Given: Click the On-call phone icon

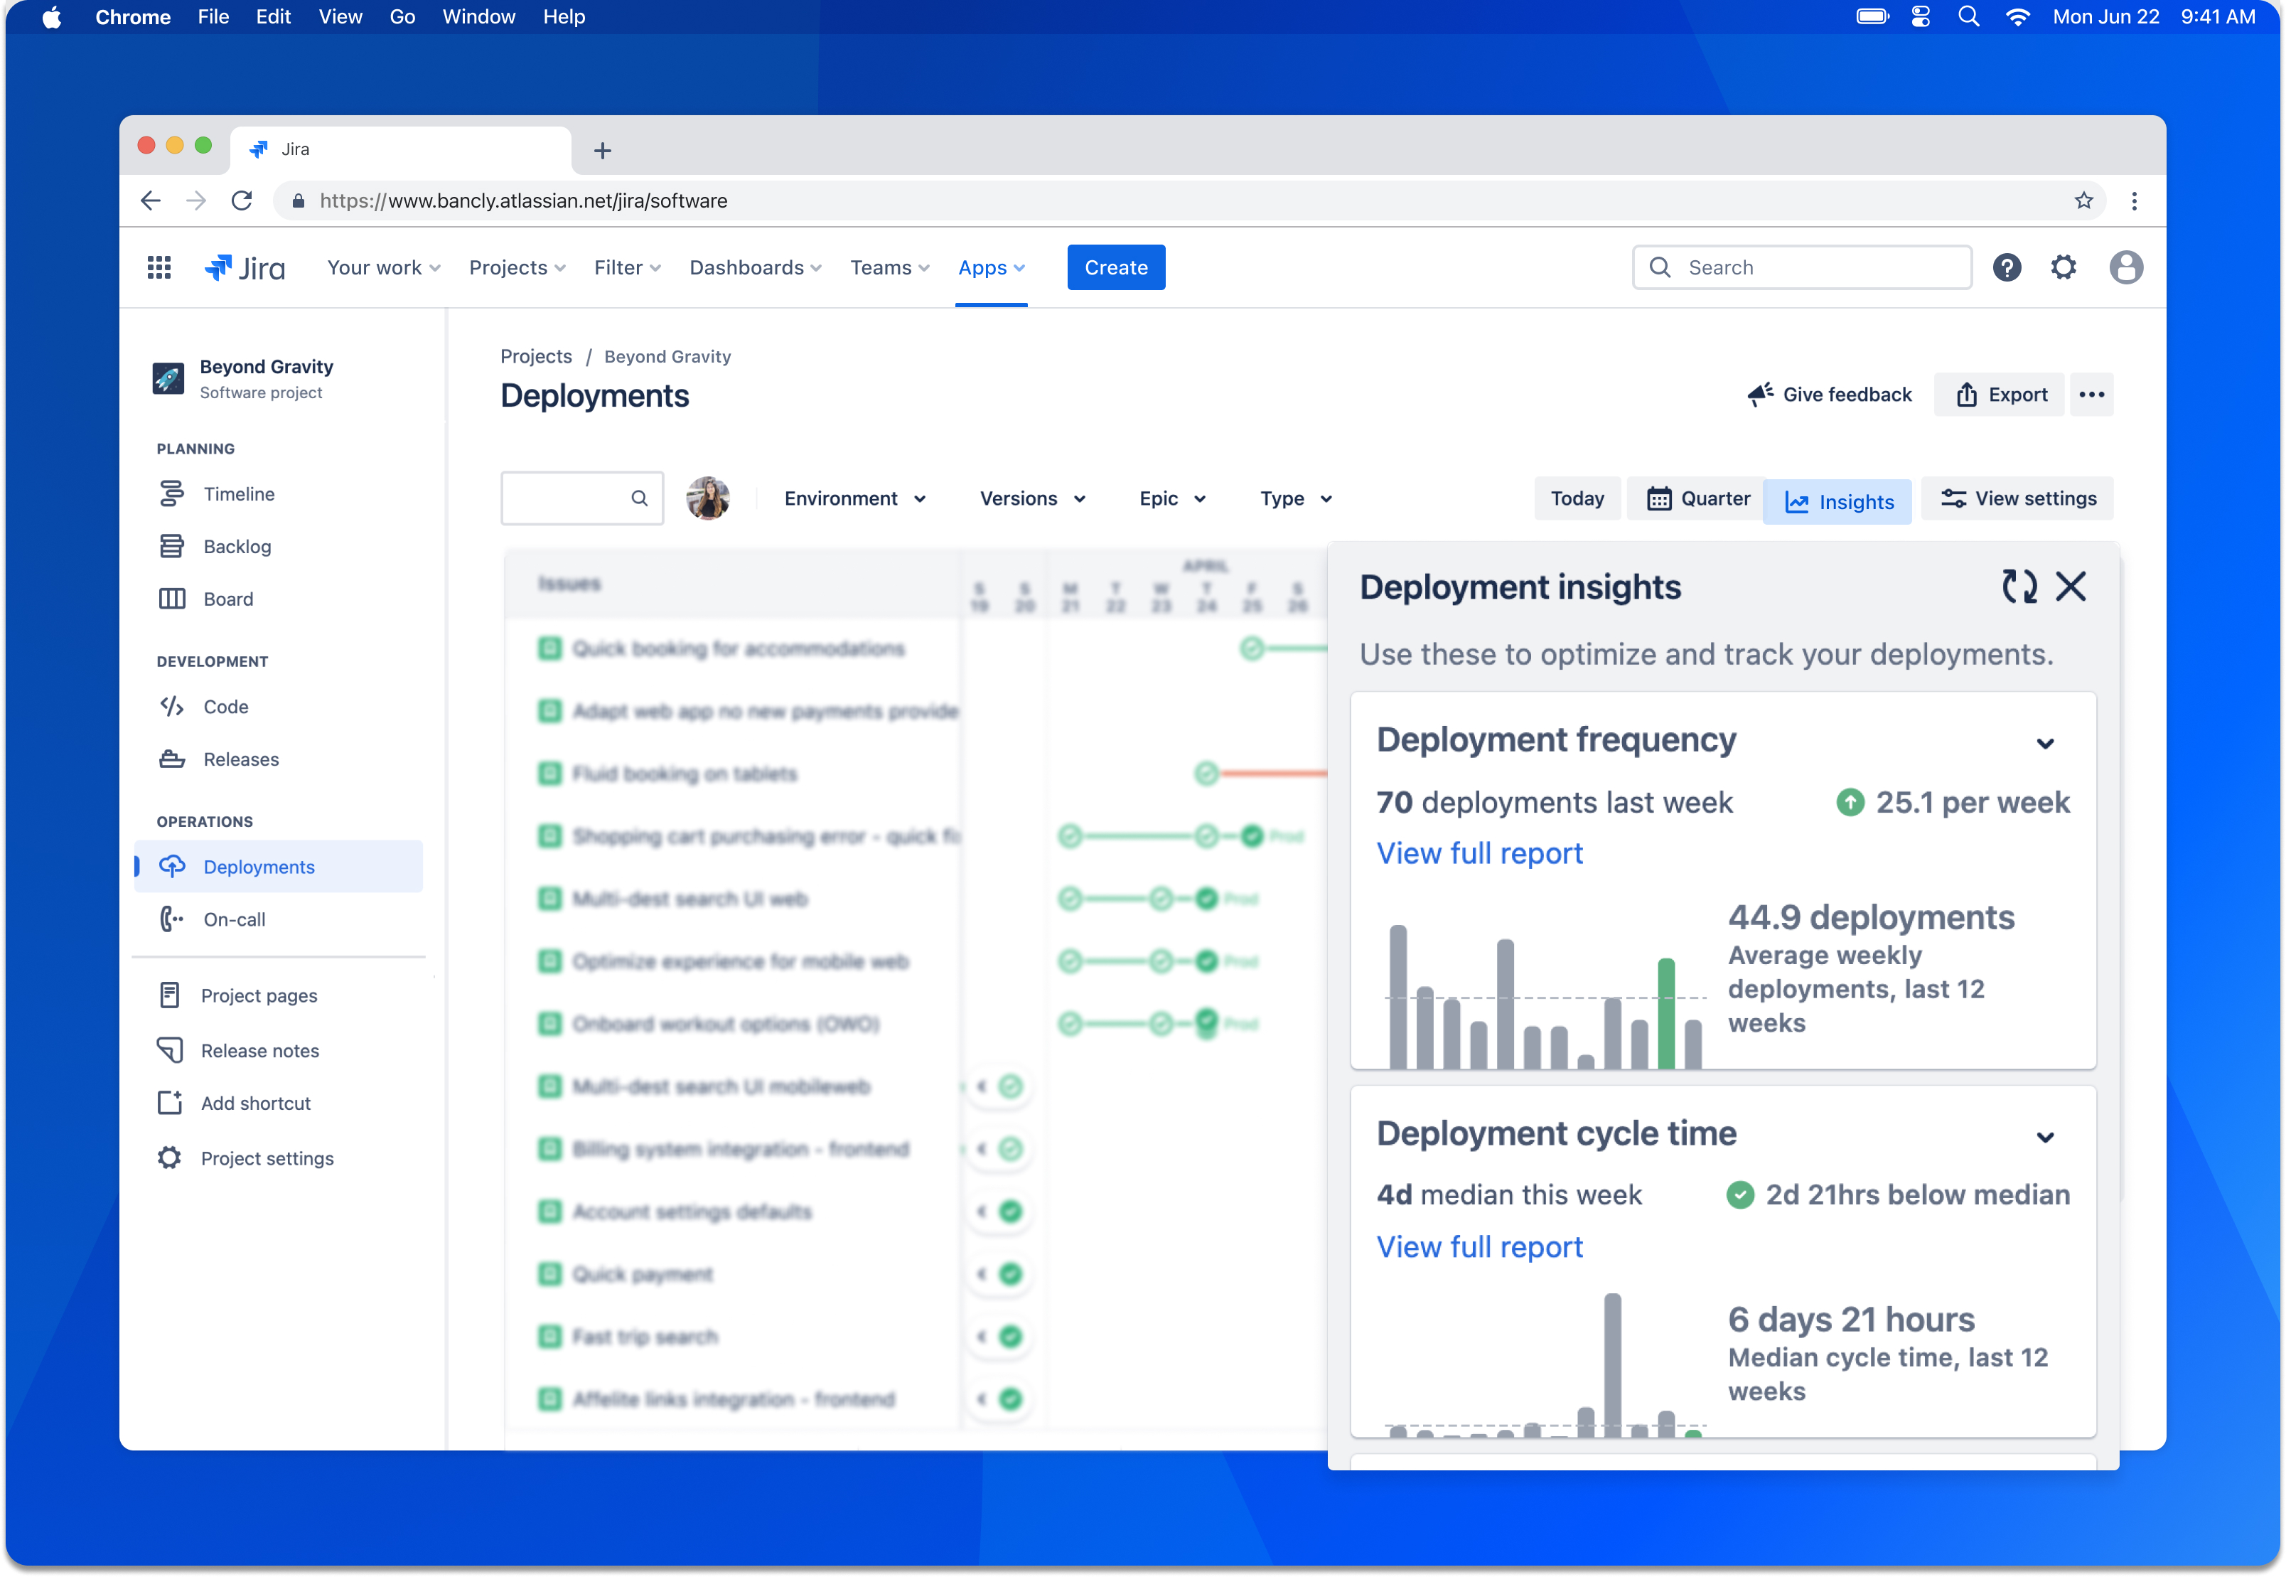Looking at the screenshot, I should (x=172, y=919).
